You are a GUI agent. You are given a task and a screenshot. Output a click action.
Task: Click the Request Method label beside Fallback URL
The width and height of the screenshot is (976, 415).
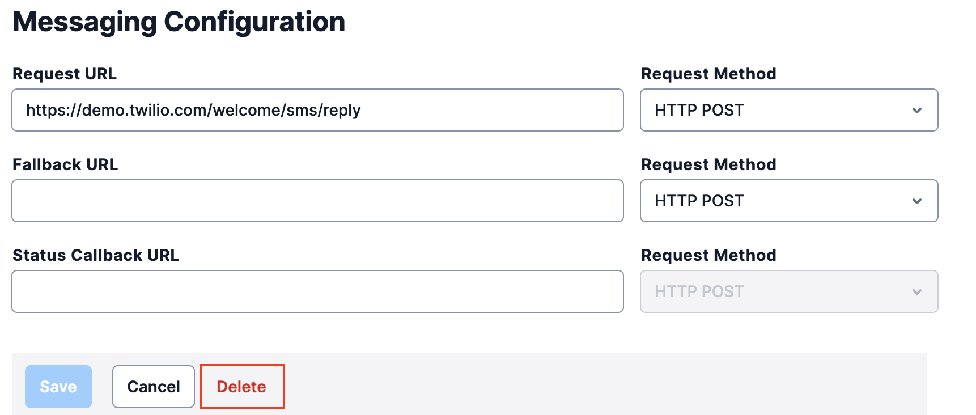tap(708, 164)
